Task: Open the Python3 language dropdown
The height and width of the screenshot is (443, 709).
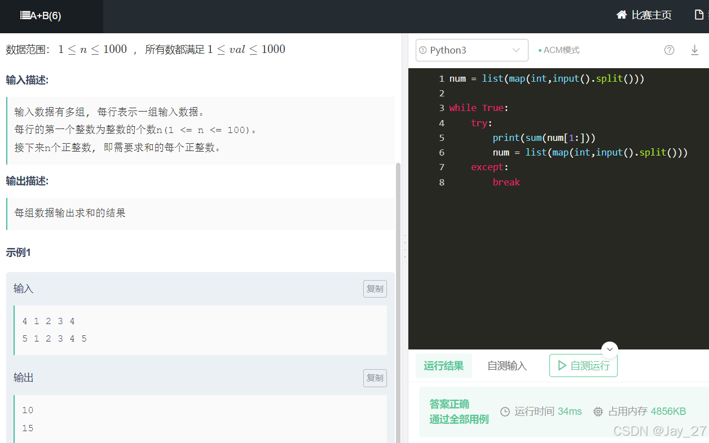Action: pos(472,50)
